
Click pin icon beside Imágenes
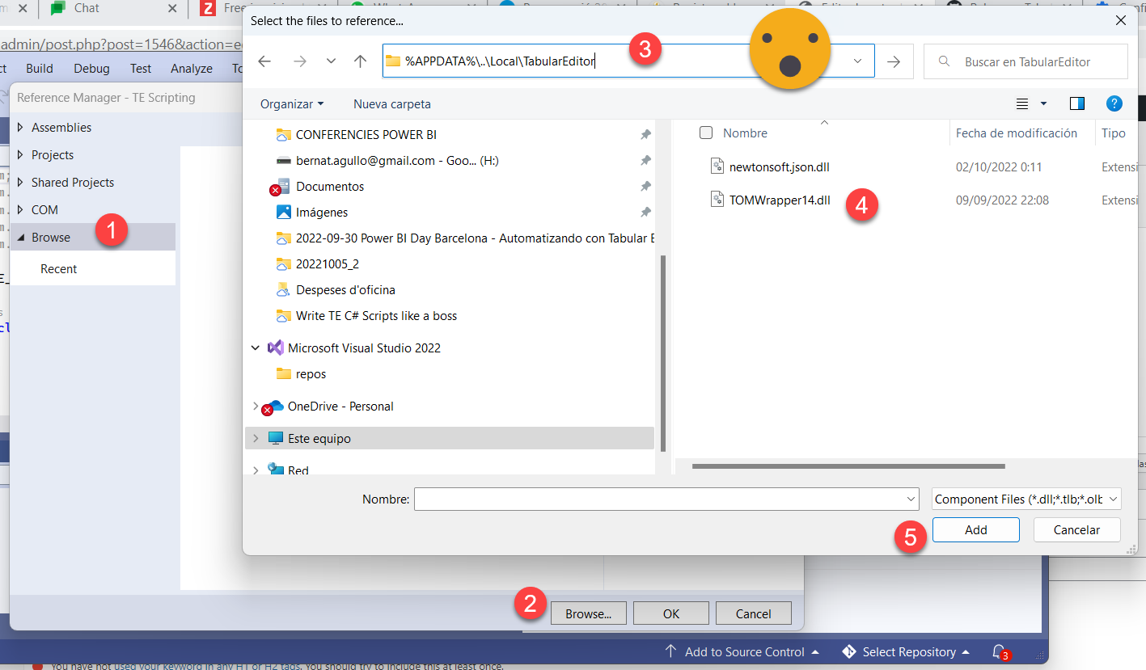(645, 213)
